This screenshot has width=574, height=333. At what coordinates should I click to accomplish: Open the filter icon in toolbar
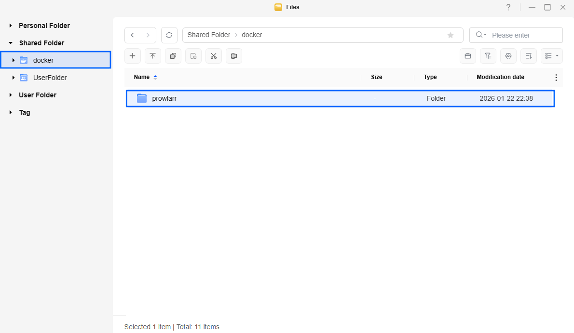click(488, 56)
